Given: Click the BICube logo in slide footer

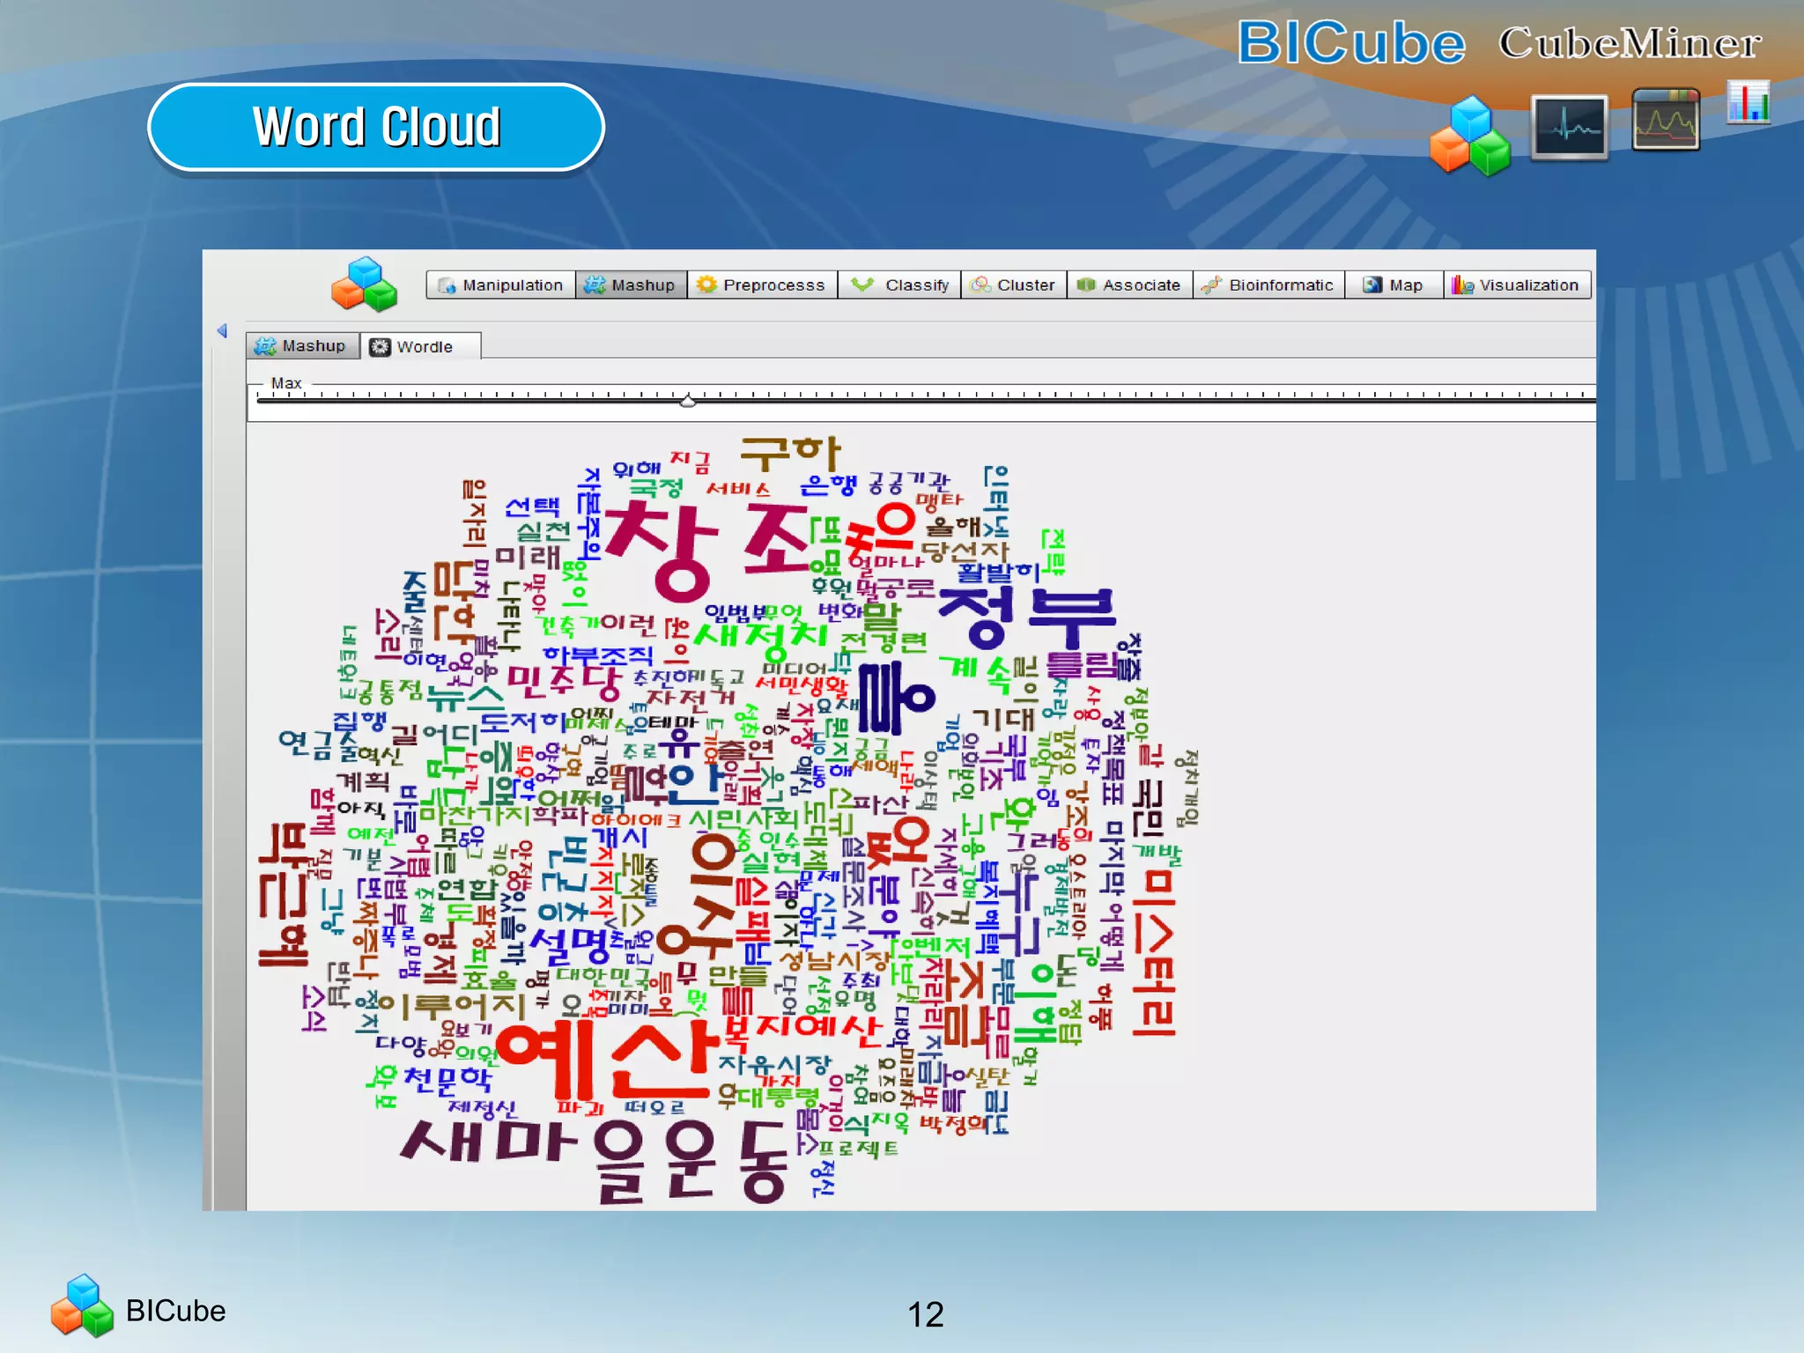Looking at the screenshot, I should (x=82, y=1306).
